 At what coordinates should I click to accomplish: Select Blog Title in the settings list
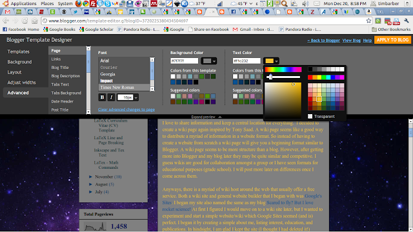[60, 68]
